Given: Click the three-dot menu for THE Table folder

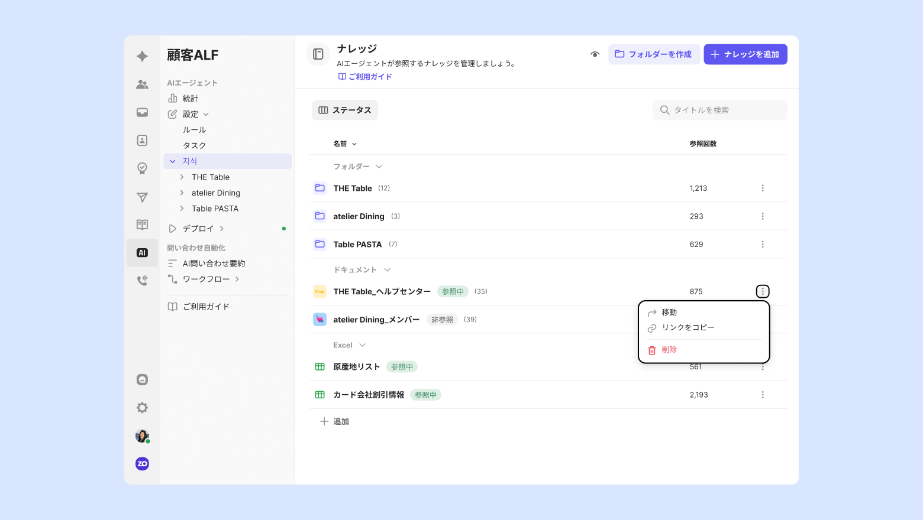Looking at the screenshot, I should click(x=762, y=188).
